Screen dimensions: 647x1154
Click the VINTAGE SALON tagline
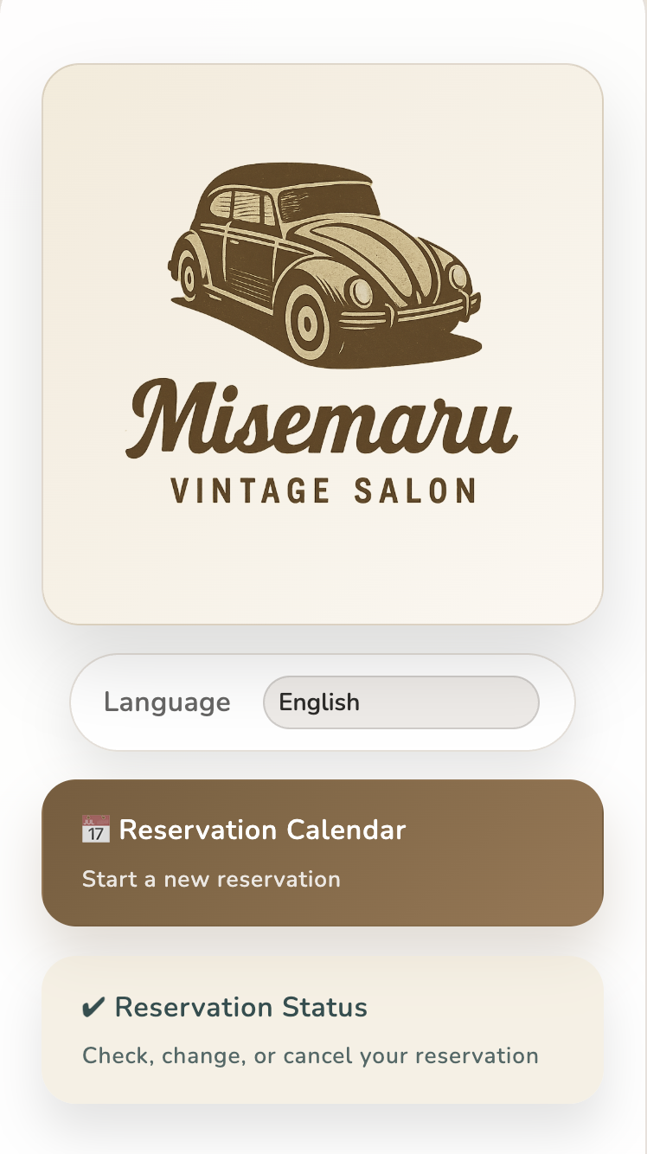point(323,490)
